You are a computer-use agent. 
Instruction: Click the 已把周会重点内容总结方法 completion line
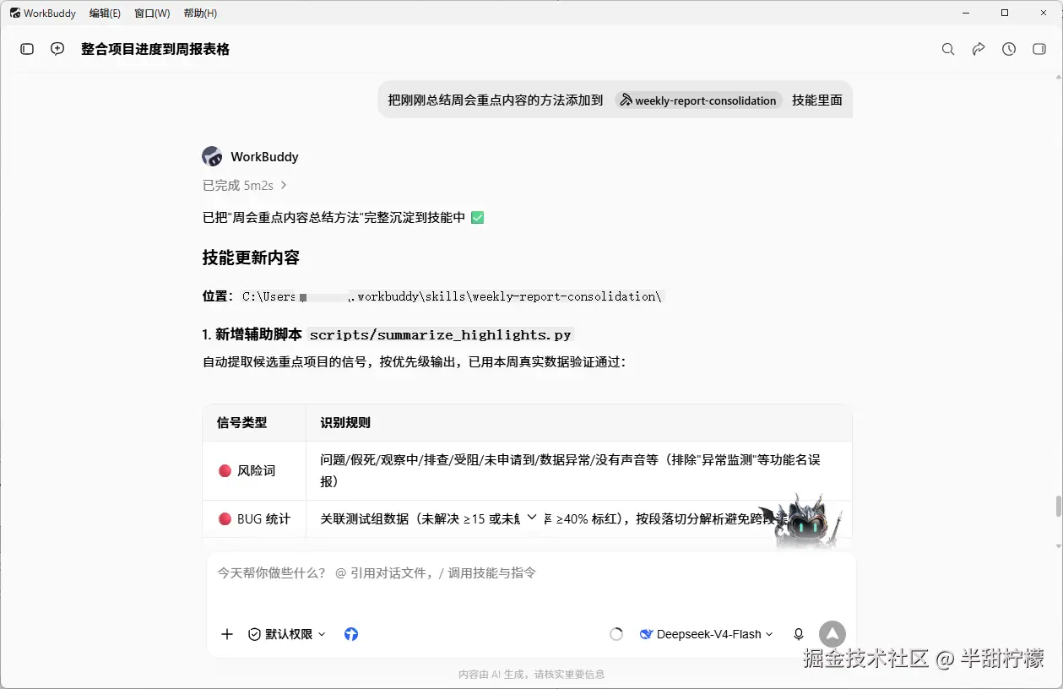click(343, 217)
